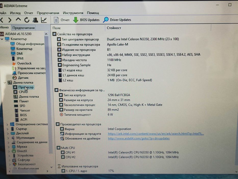Select the ACPI chip icon in tree

tap(17, 119)
